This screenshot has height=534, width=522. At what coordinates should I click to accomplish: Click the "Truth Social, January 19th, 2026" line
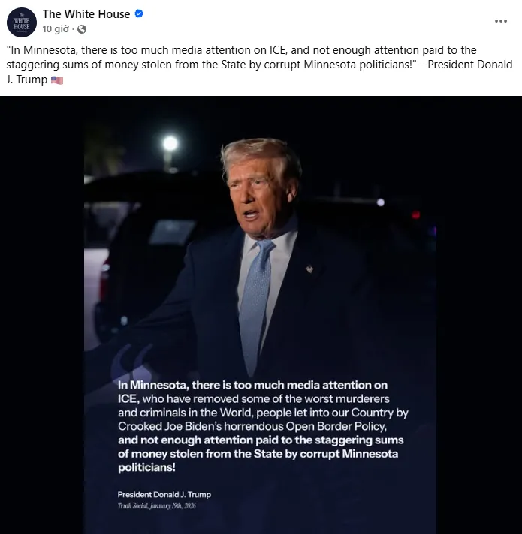coord(157,506)
